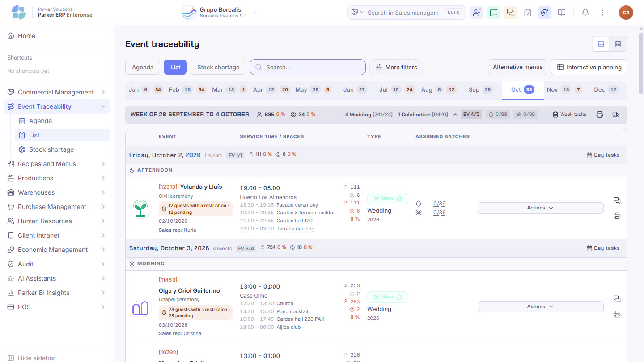Select the Sep month tab

[x=481, y=90]
